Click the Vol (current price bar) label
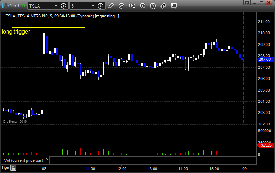275x173 pixels. [x=23, y=160]
